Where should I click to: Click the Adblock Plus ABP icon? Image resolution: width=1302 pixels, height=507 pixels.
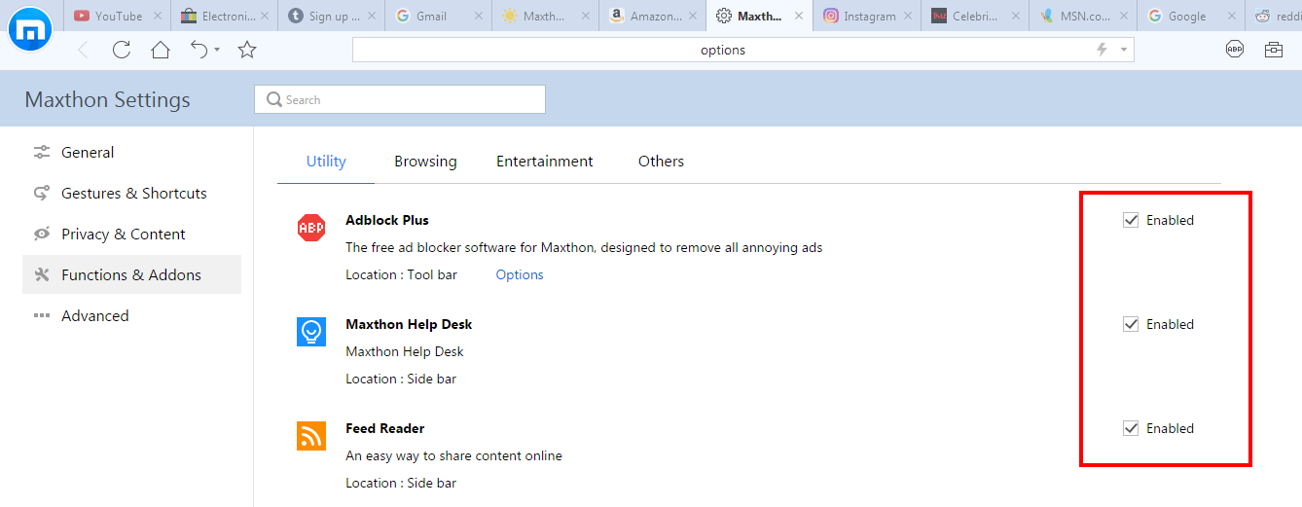(x=311, y=228)
